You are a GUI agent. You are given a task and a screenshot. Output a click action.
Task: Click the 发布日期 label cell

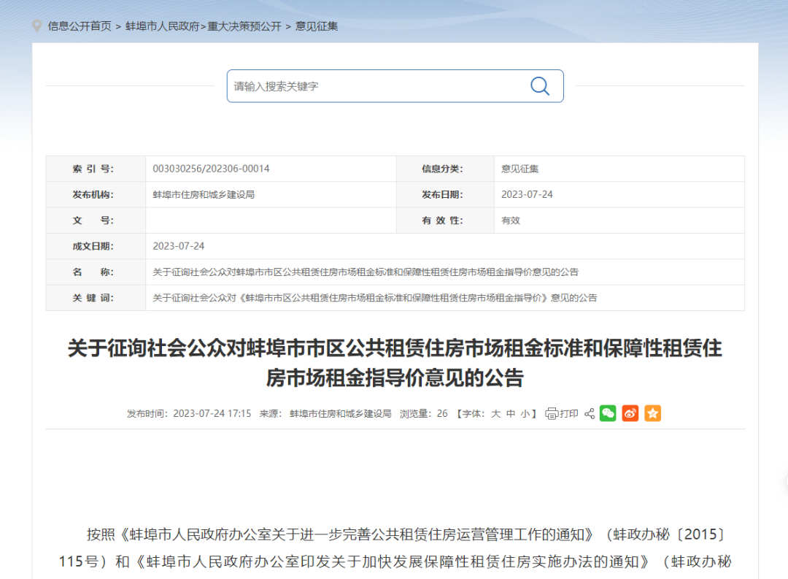(x=445, y=195)
